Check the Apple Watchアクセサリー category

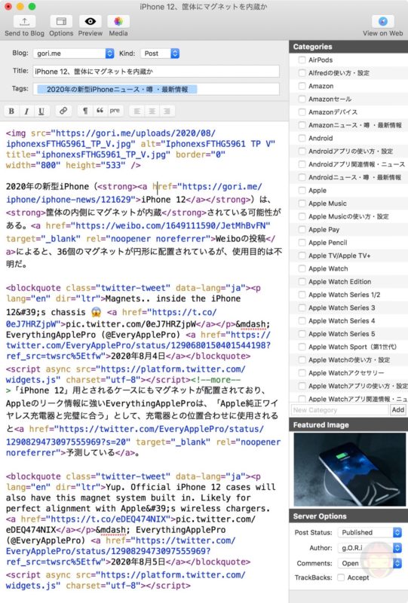click(302, 373)
